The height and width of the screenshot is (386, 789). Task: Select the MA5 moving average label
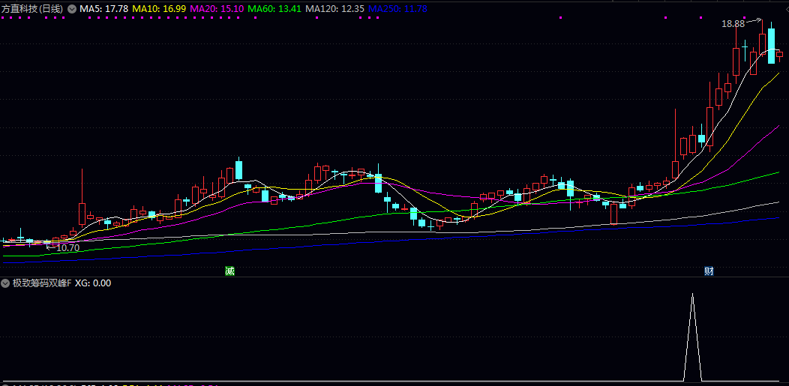tap(103, 8)
